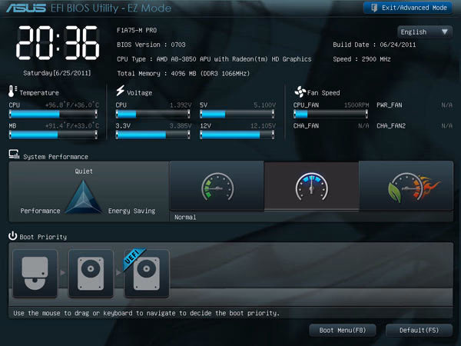Click the 12V voltage bar
Viewport: 461px width, 346px height.
[x=237, y=135]
